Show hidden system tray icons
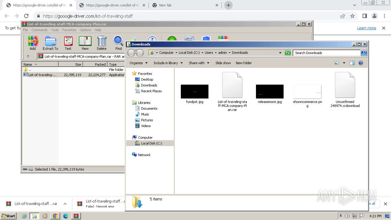The height and width of the screenshot is (220, 391). 341,216
